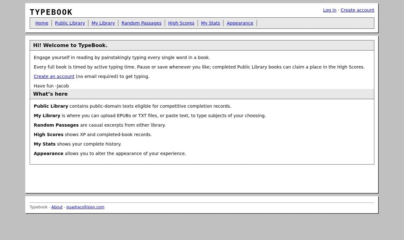Click the bold 'Public Library' description text
This screenshot has height=240, width=404.
(51, 106)
